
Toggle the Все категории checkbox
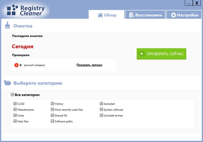pos(12,95)
